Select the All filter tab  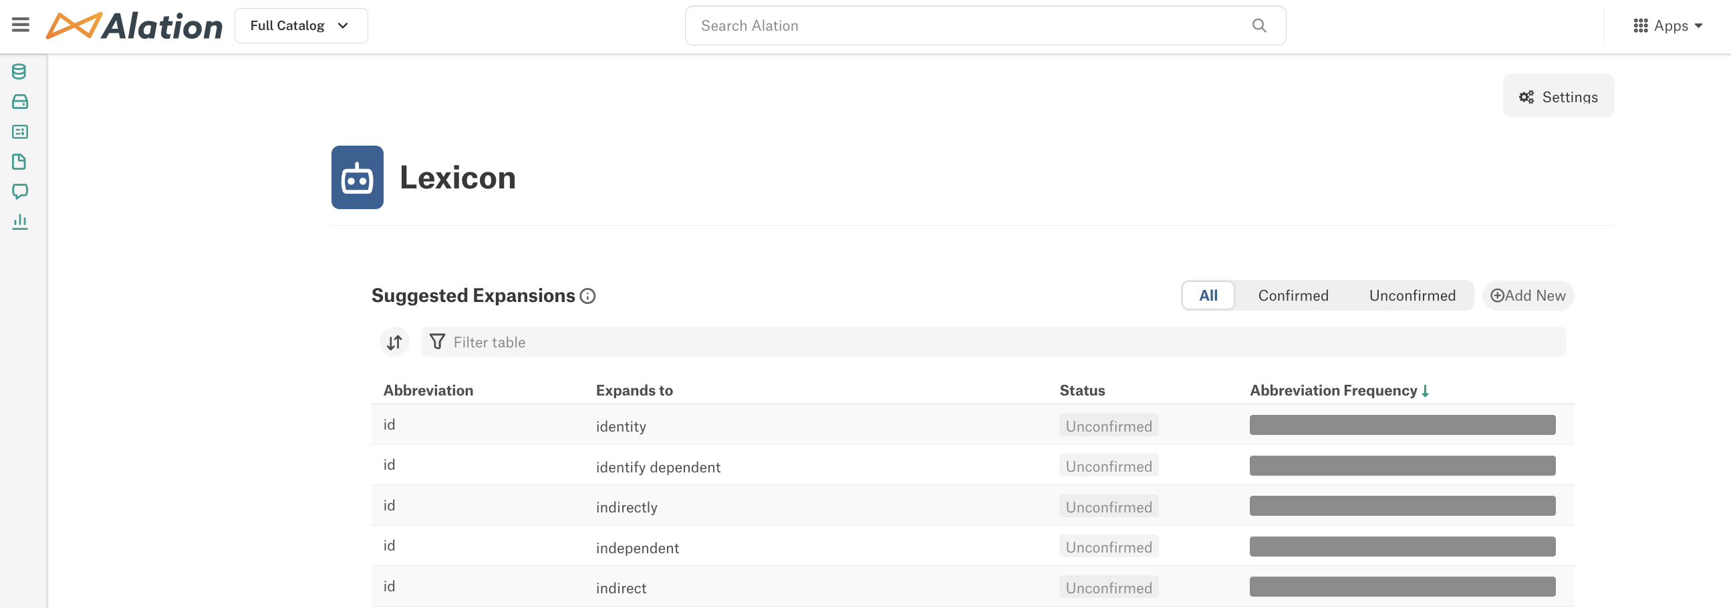[1208, 295]
